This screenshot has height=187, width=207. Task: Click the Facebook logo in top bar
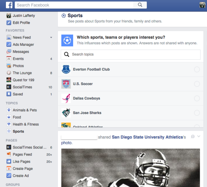(x=9, y=5)
